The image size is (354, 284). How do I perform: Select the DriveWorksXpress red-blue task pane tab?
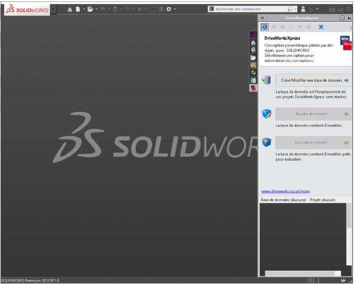(253, 87)
